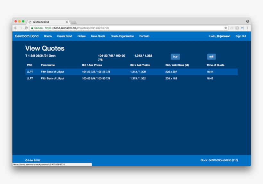This screenshot has height=184, width=263.
Task: Click the browser forward arrow
Action: (x=21, y=28)
